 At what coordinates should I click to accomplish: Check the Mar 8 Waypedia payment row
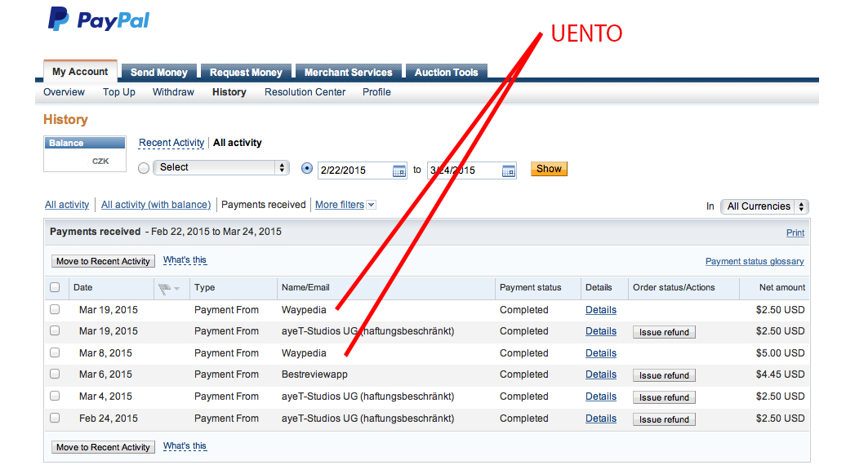pyautogui.click(x=55, y=352)
